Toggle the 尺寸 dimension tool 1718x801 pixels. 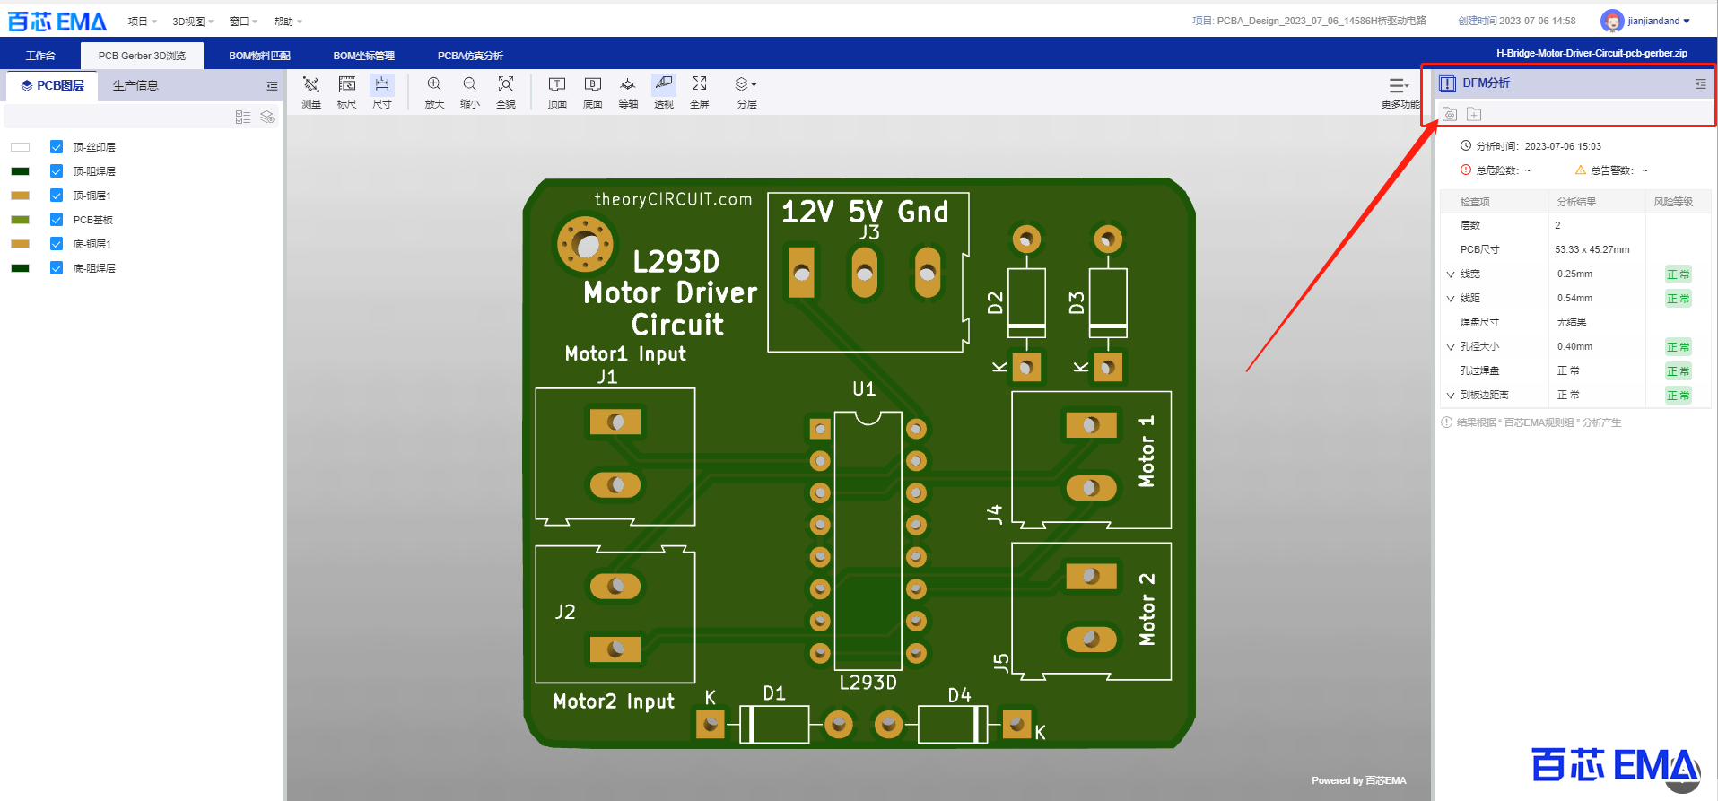(382, 91)
